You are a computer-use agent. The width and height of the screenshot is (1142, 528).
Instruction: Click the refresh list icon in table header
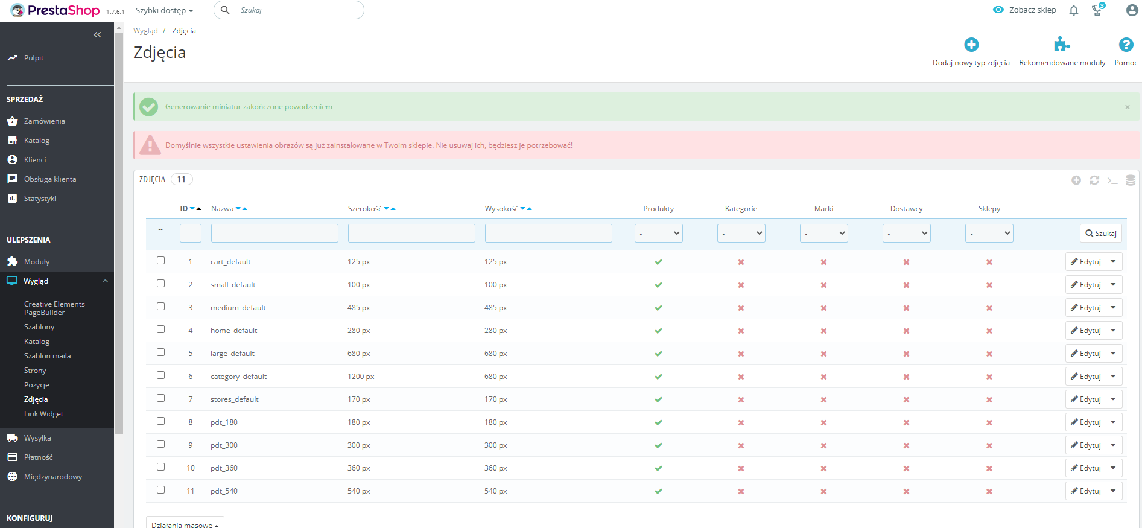pyautogui.click(x=1094, y=180)
